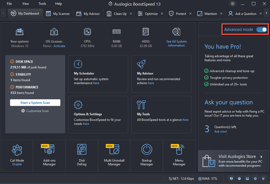
Task: Click the system information report icon
Action: [176, 32]
